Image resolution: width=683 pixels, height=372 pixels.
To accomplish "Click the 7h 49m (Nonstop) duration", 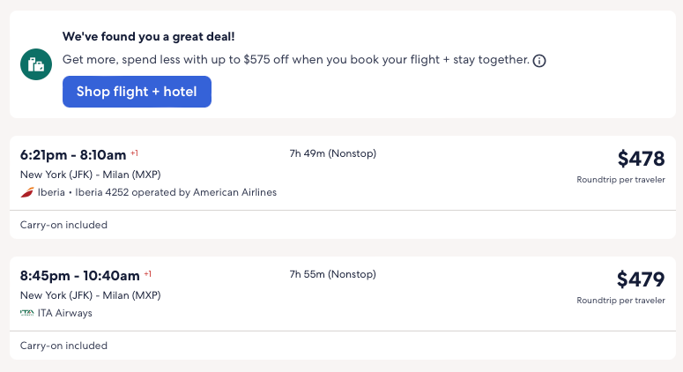I will [332, 154].
